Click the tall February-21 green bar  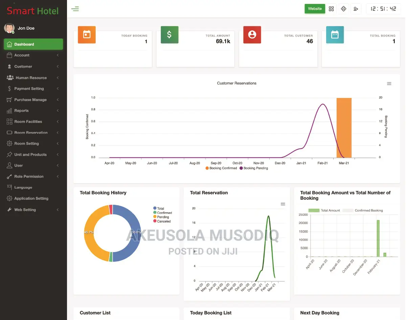pyautogui.click(x=378, y=239)
